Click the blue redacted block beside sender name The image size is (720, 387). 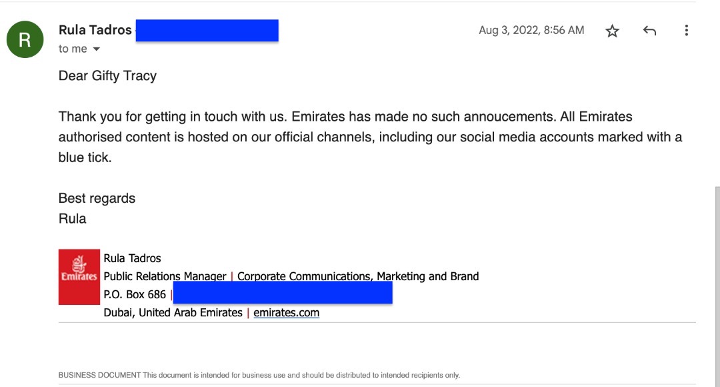point(207,30)
